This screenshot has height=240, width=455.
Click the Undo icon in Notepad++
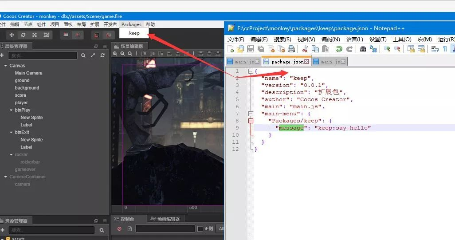(339, 49)
